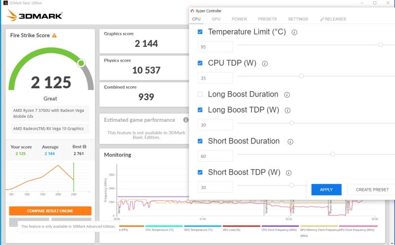Toggle the CPU TDP checkbox

pyautogui.click(x=200, y=63)
